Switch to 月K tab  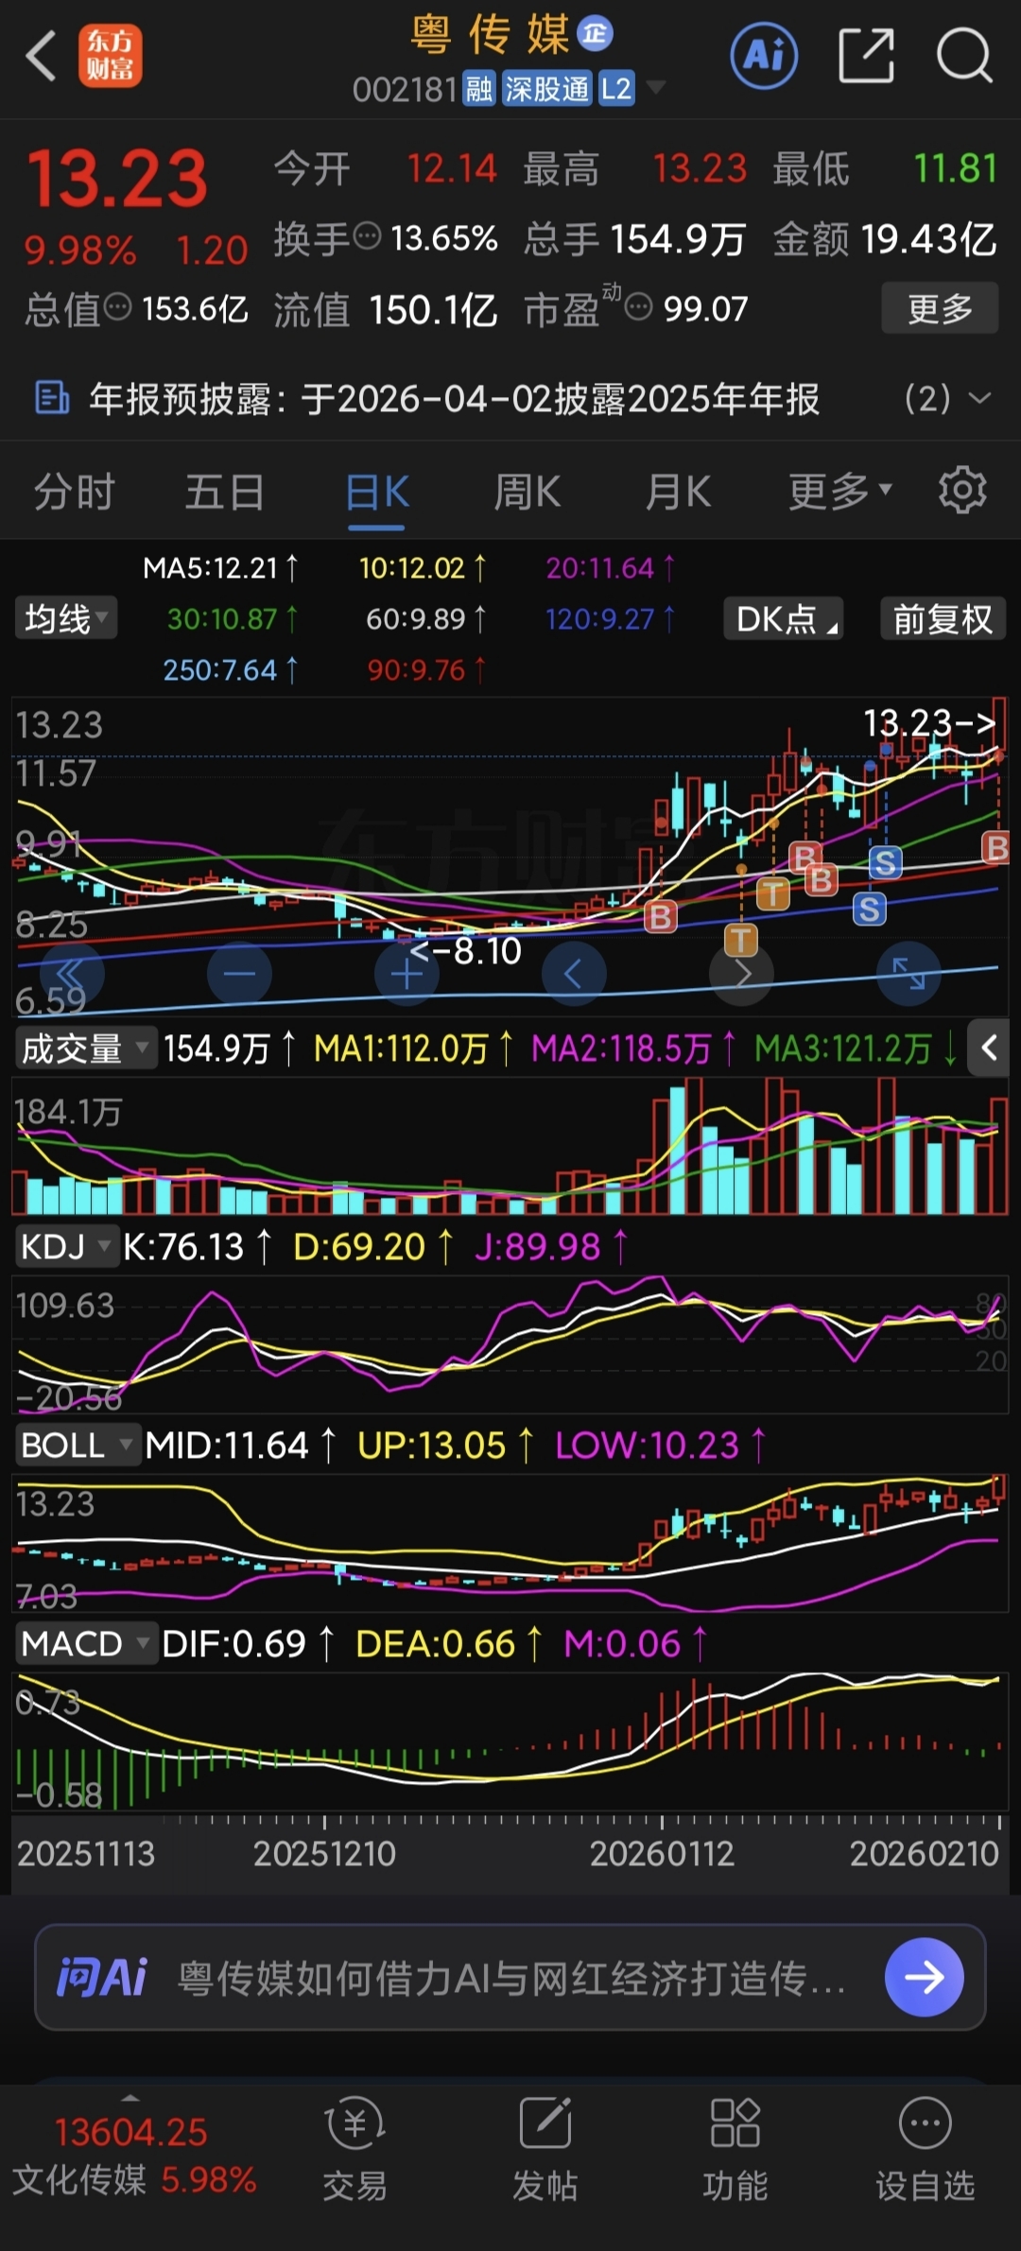tap(678, 493)
